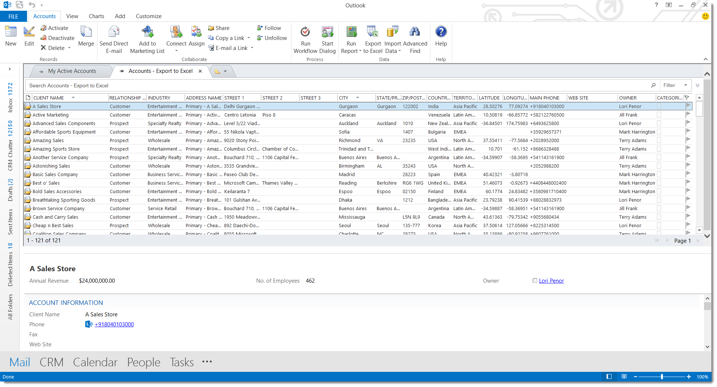Switch to the Charts ribbon tab
Image resolution: width=717 pixels, height=387 pixels.
96,16
